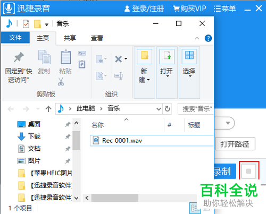Click the scissors cut icon
Image resolution: width=266 pixels, height=214 pixels.
(x=61, y=82)
